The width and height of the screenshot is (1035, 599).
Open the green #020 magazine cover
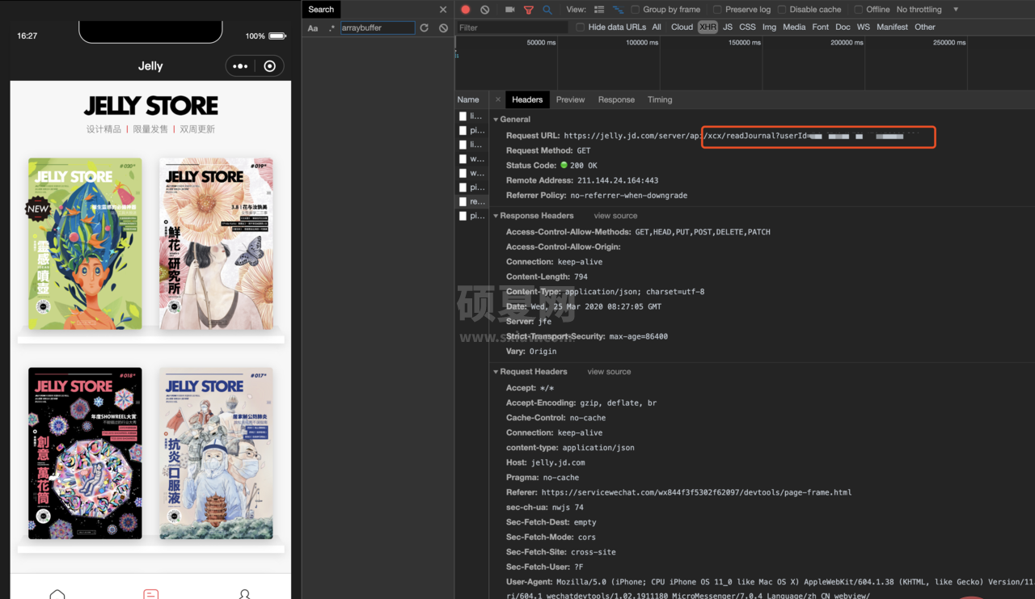(85, 243)
